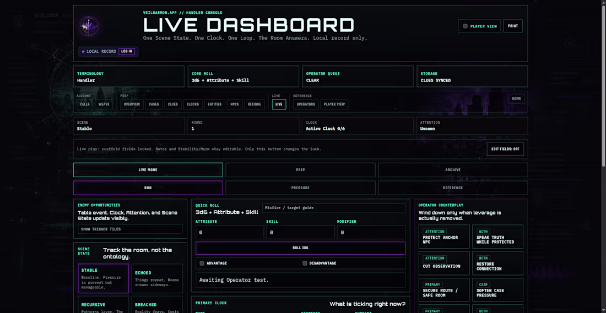Screen dimensions: 606x313
Task: Select the Echoed scene state tile
Action: tap(157, 279)
